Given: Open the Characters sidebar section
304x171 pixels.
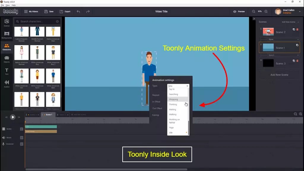Looking at the screenshot, I should click(7, 47).
